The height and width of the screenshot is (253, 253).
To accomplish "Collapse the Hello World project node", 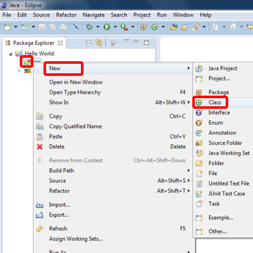I will [x=11, y=54].
